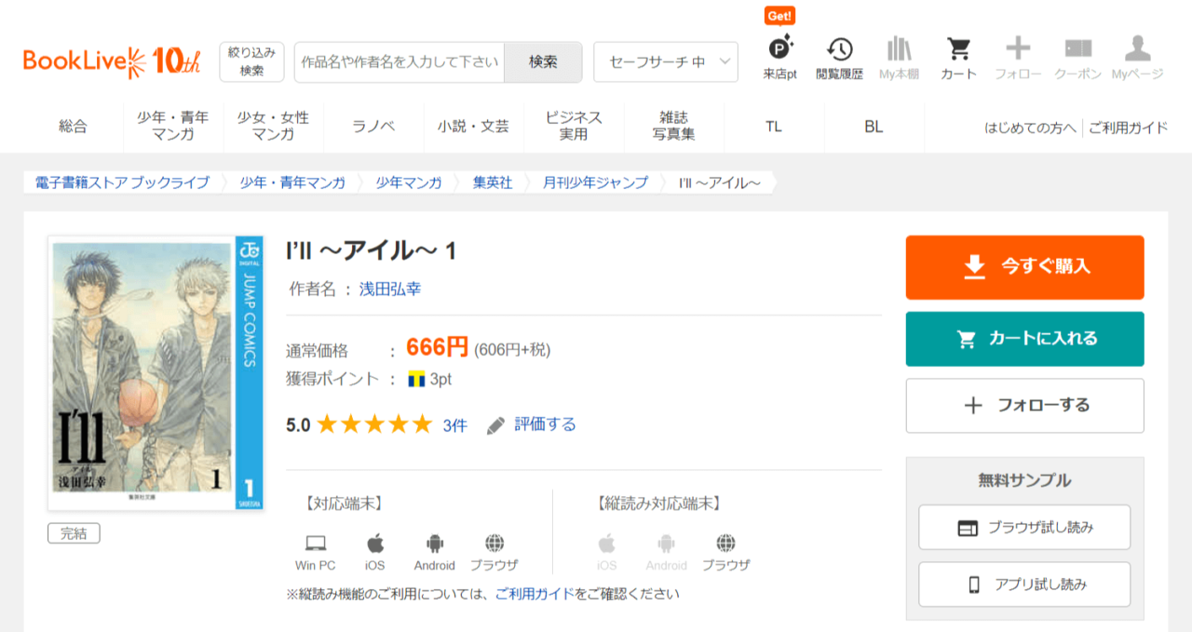The image size is (1192, 632).
Task: Select the 少年・青年マンガ category tab
Action: click(173, 126)
